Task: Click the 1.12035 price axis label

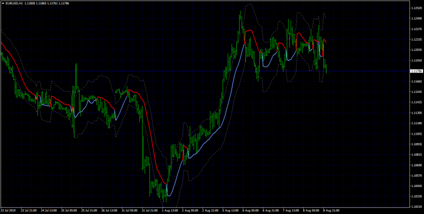Action: pyautogui.click(x=416, y=50)
